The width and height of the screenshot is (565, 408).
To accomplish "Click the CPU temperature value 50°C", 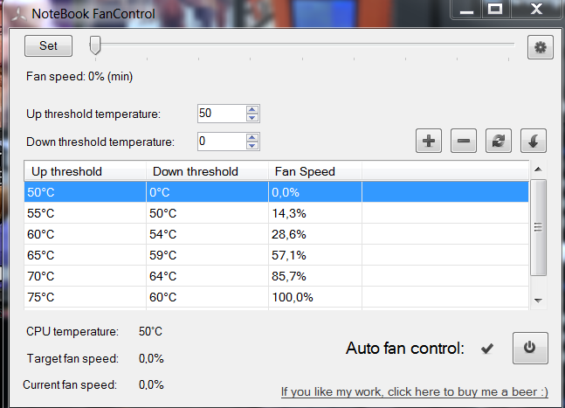I will coord(150,331).
